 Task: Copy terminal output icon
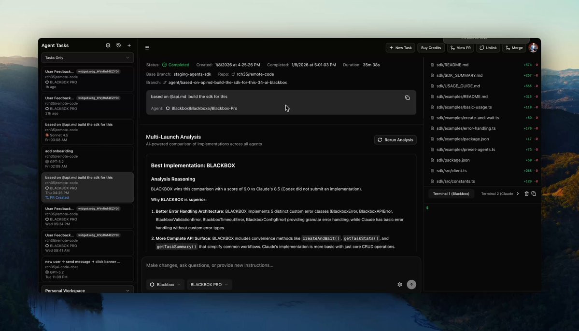point(534,194)
